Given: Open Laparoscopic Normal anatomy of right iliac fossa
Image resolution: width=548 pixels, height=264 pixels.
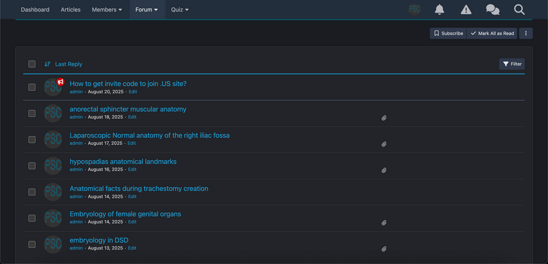Looking at the screenshot, I should [150, 135].
